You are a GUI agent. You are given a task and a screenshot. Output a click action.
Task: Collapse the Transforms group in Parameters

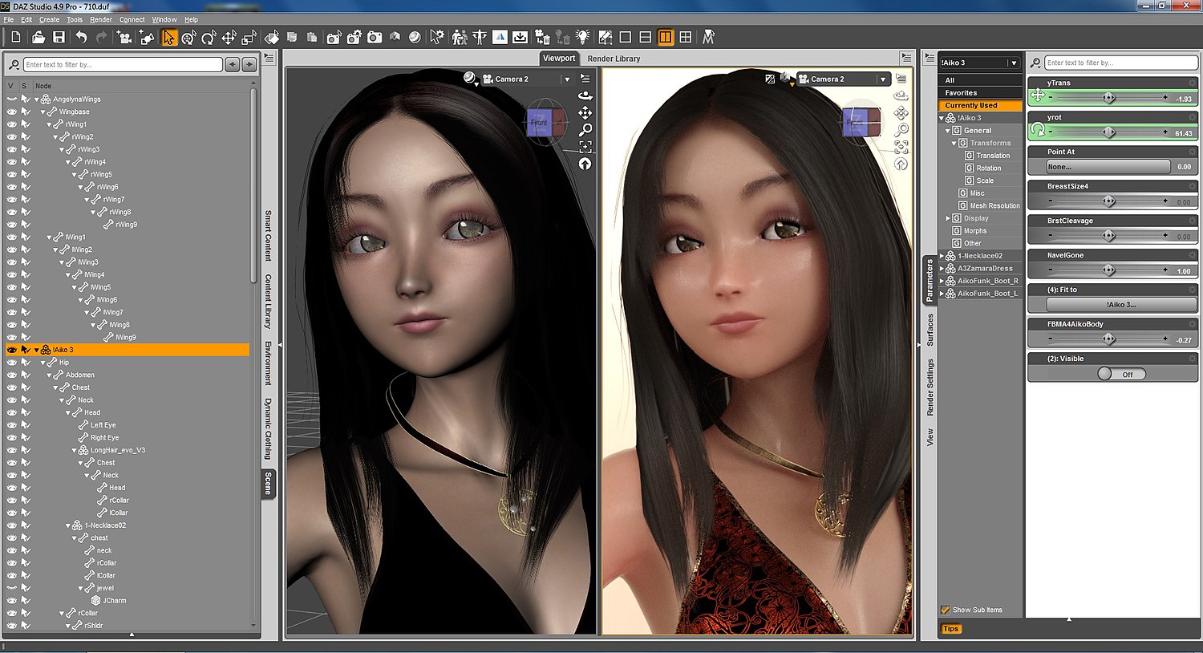954,142
